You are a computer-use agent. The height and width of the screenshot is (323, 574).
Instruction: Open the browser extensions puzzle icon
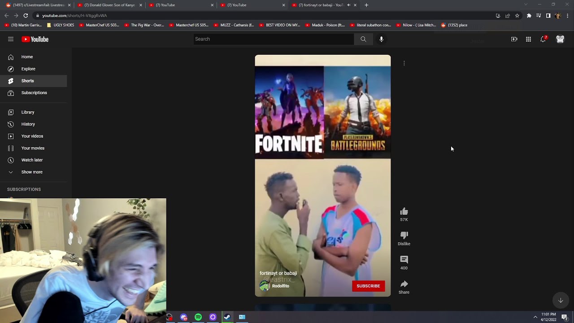click(529, 15)
